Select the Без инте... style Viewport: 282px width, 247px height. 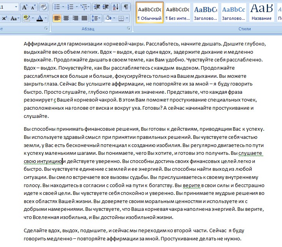click(178, 12)
